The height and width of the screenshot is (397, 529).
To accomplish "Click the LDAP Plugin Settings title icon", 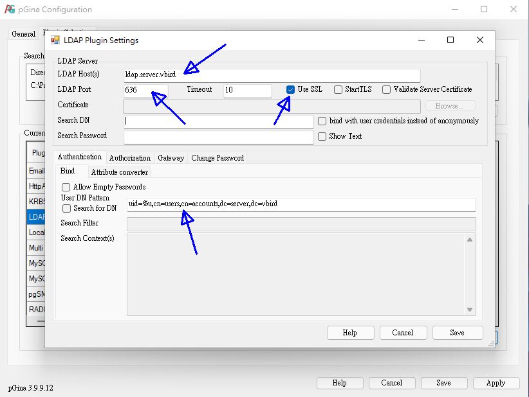I will tap(55, 40).
